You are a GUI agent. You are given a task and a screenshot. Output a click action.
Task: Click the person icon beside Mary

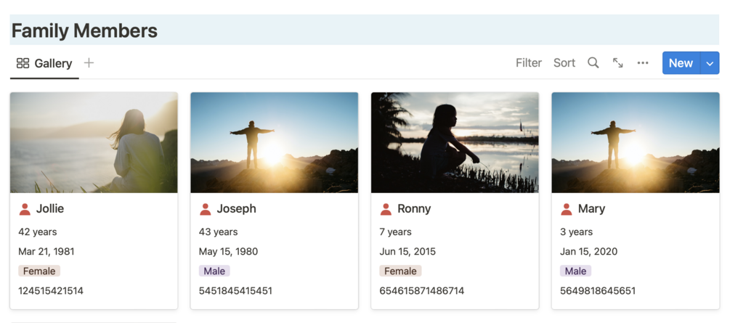pyautogui.click(x=567, y=209)
